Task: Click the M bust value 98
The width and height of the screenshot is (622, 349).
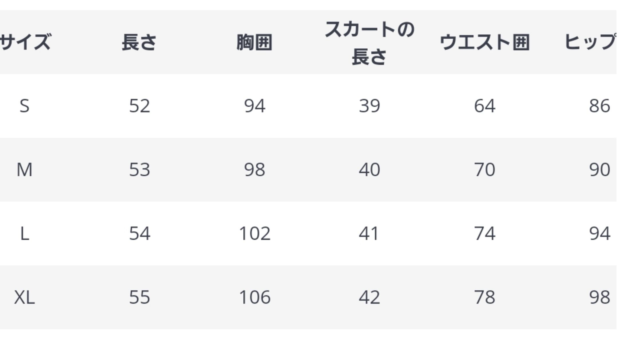Action: 254,170
